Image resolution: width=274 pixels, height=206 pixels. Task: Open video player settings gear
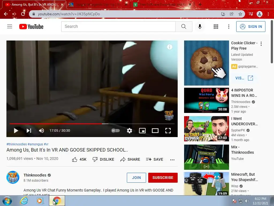(129, 131)
